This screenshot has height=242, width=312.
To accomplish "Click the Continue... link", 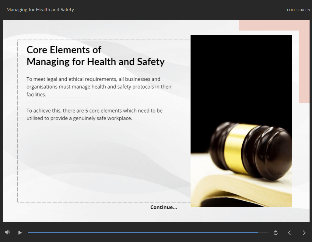I will tap(163, 207).
